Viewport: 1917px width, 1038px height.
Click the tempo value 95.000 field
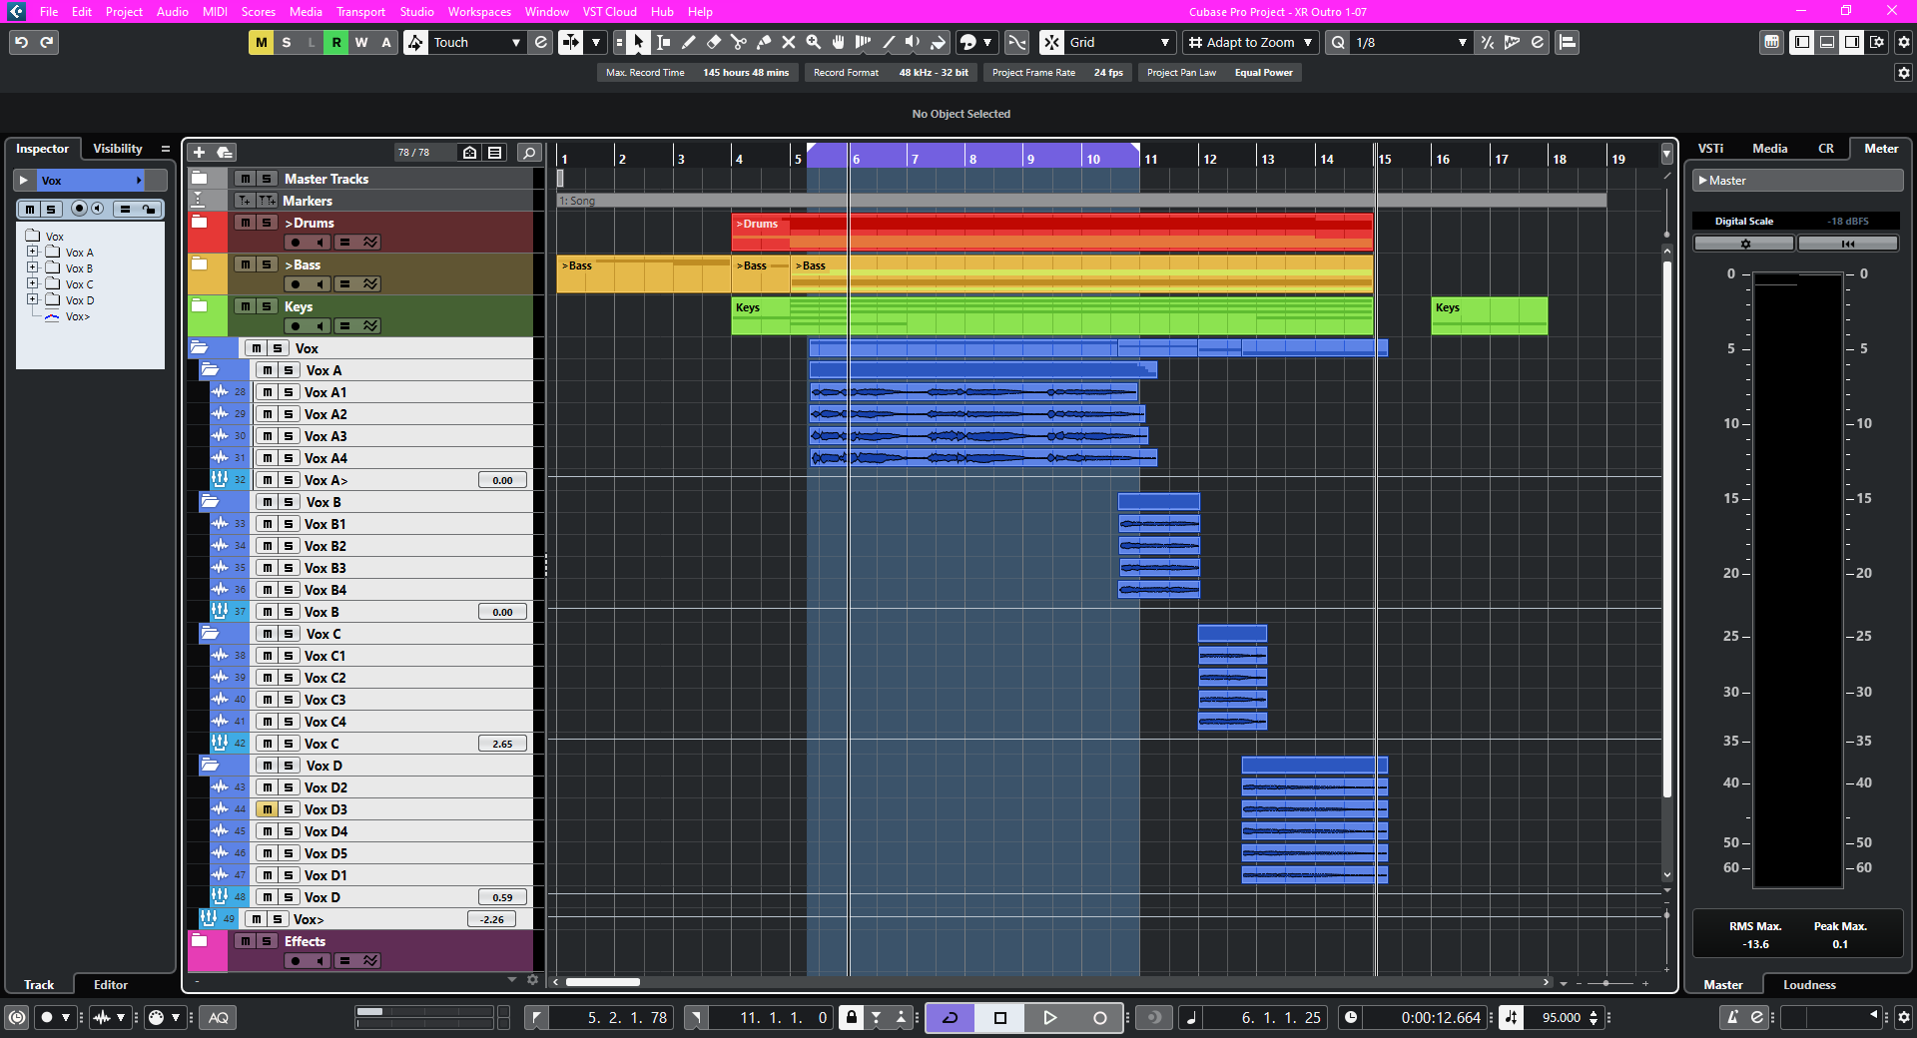pyautogui.click(x=1561, y=1017)
